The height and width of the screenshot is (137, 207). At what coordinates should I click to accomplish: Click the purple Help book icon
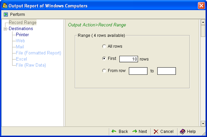coord(183,132)
